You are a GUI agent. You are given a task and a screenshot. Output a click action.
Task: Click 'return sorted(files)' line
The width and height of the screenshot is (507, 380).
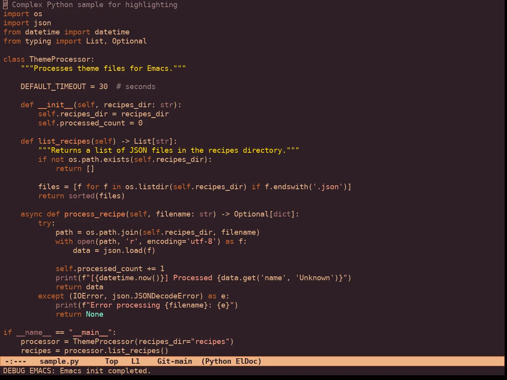click(x=82, y=196)
